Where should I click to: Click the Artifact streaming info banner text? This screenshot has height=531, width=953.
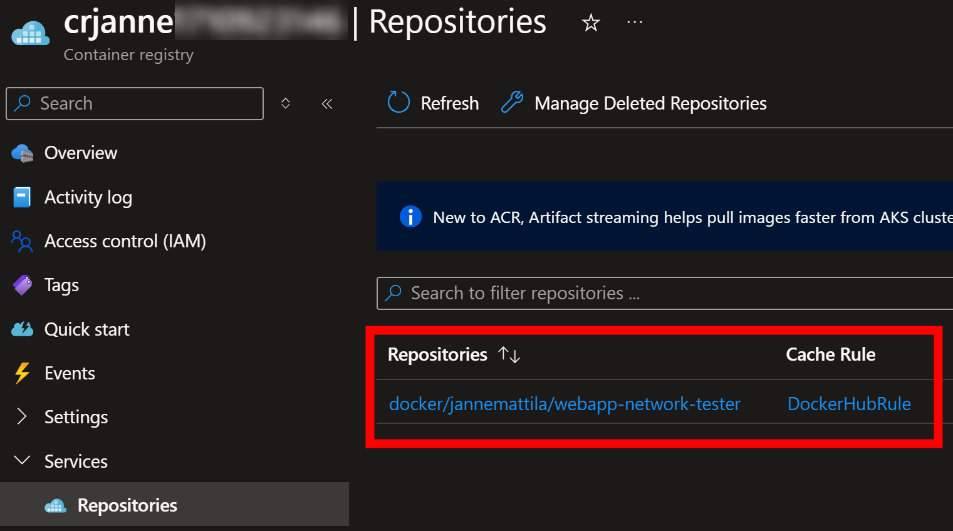pyautogui.click(x=692, y=217)
